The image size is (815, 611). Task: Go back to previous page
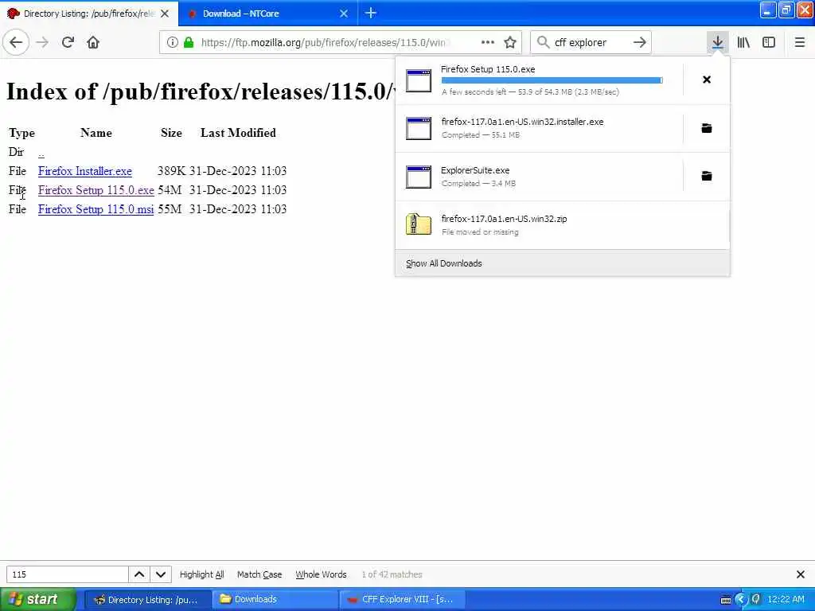(16, 42)
